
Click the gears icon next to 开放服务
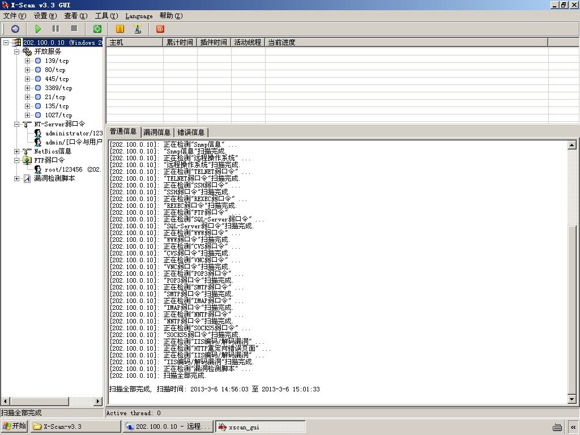click(x=27, y=52)
